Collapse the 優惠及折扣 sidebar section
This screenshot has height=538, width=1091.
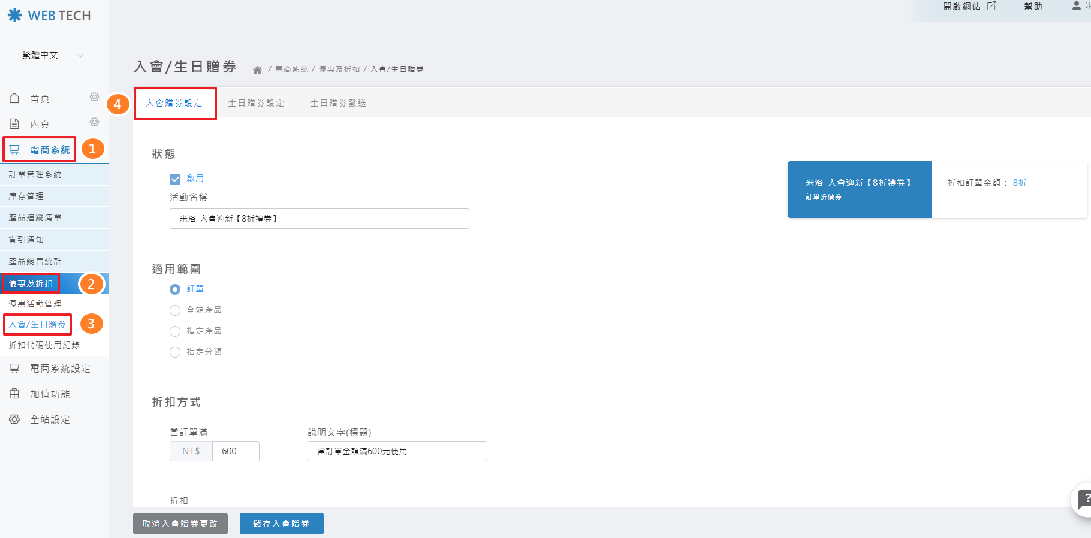coord(31,283)
